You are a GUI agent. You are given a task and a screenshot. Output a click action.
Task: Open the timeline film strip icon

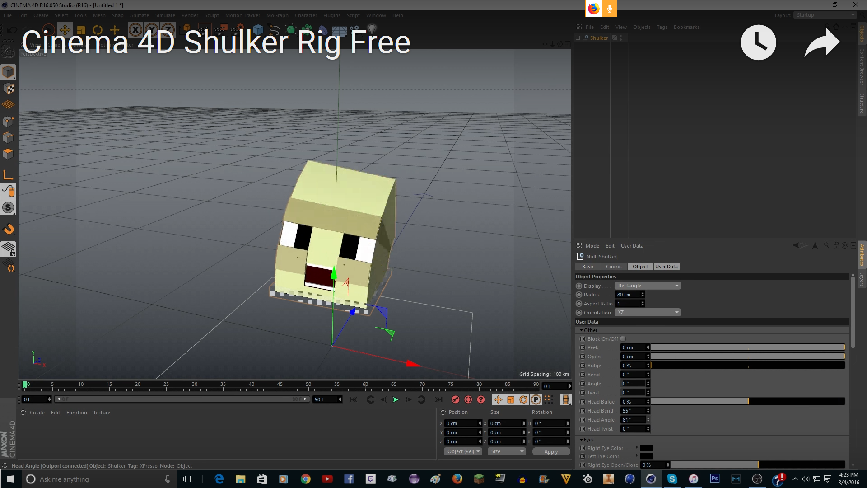pyautogui.click(x=565, y=399)
